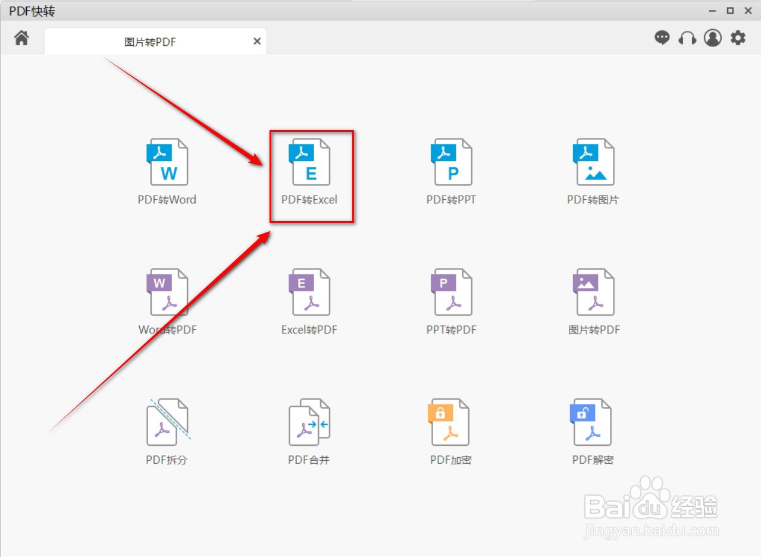Open the PDF转Excel conversion tool icon
This screenshot has width=761, height=557.
point(309,162)
